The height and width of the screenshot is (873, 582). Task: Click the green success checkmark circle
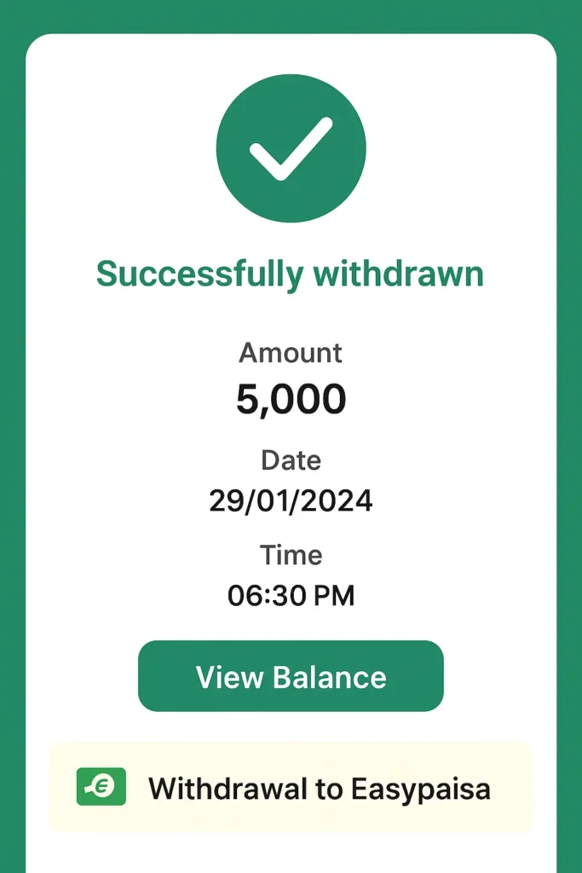[x=291, y=148]
